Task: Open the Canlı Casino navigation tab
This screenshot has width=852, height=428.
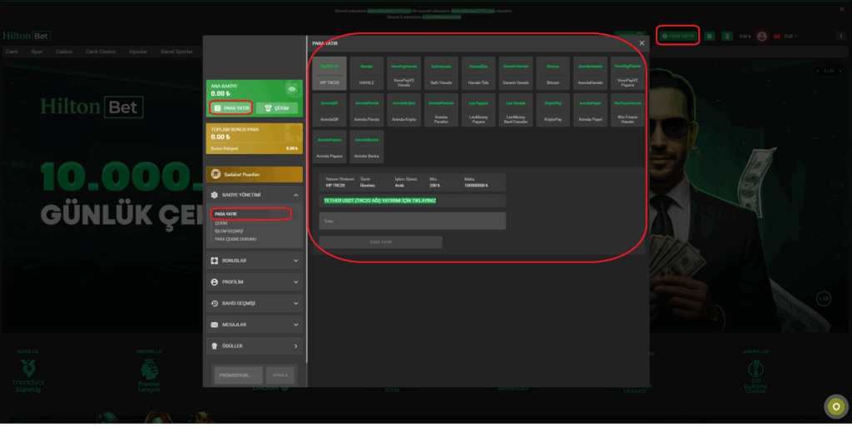Action: 101,52
